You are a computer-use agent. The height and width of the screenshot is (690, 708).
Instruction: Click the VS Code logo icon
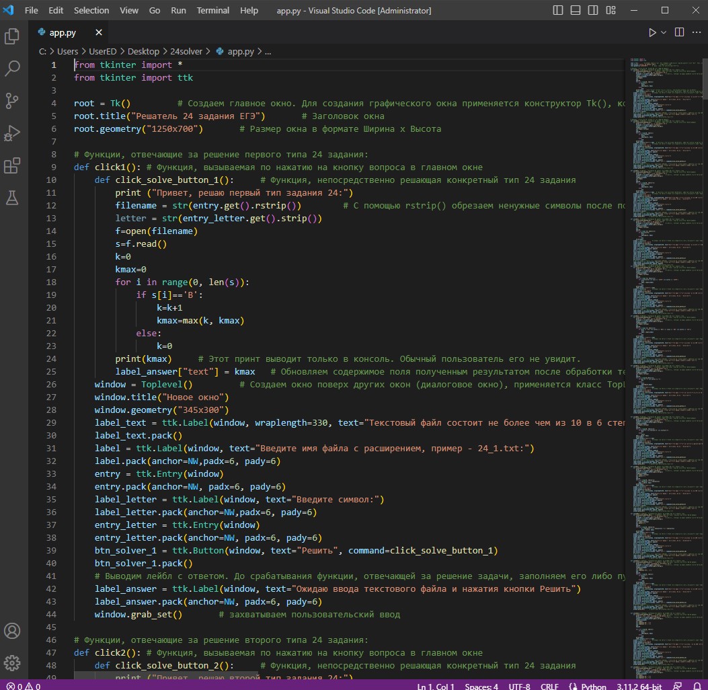coord(9,9)
